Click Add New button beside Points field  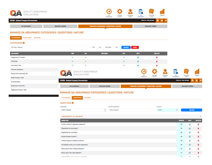pyautogui.click(x=192, y=110)
